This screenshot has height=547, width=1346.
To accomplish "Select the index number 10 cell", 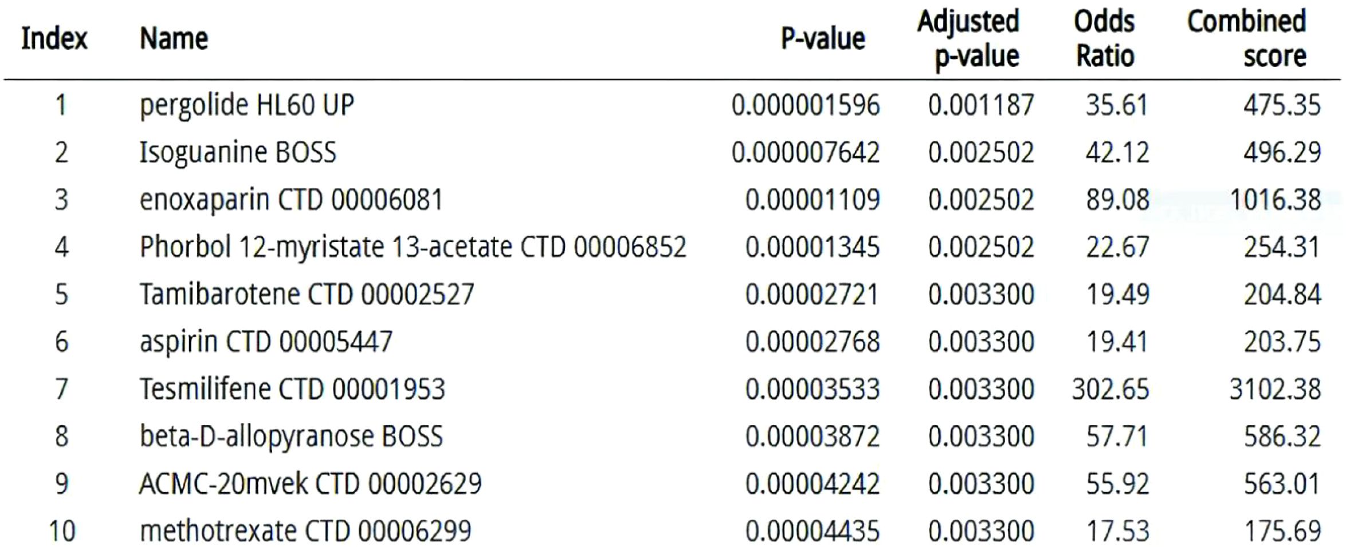I will coord(62,531).
